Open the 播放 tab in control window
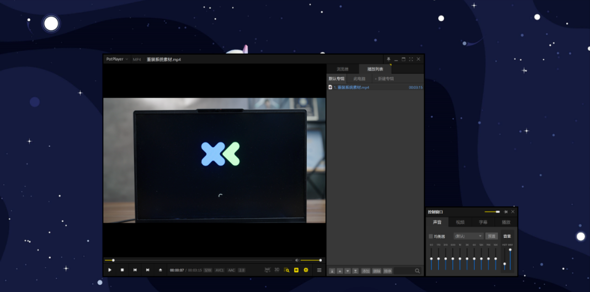 click(506, 222)
